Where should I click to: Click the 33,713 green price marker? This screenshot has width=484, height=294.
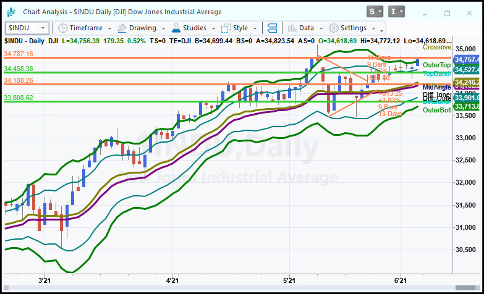tap(466, 106)
